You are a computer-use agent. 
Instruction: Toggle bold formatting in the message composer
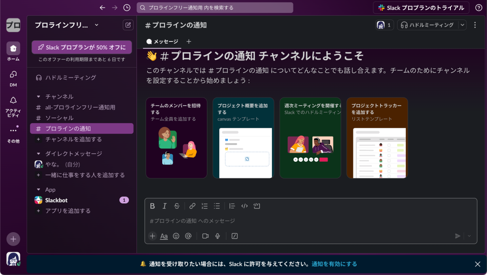152,206
